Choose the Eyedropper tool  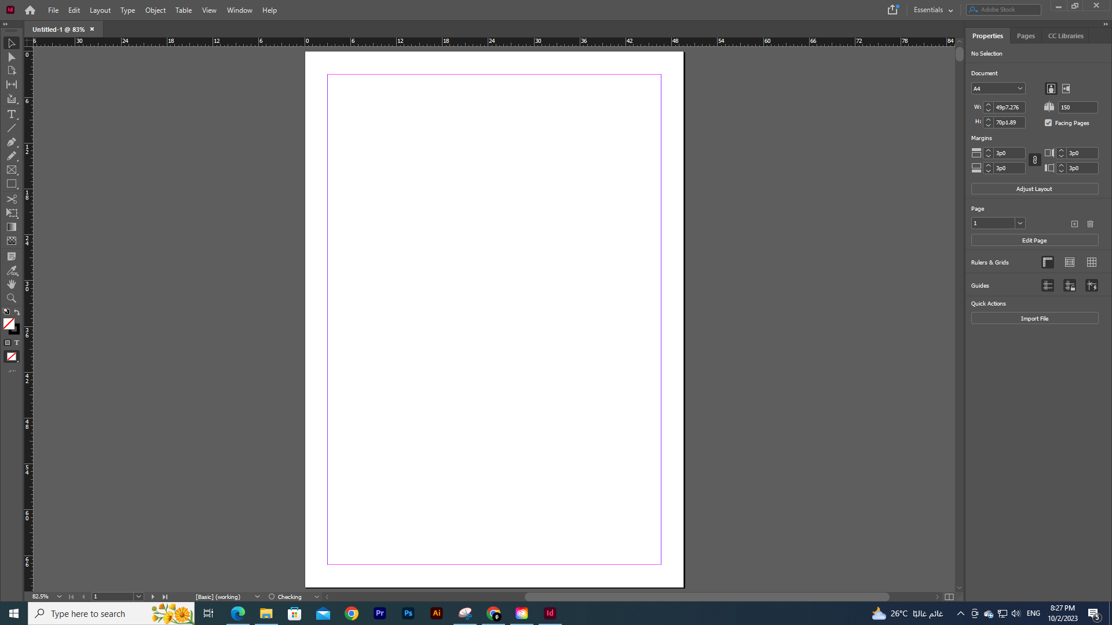click(12, 270)
